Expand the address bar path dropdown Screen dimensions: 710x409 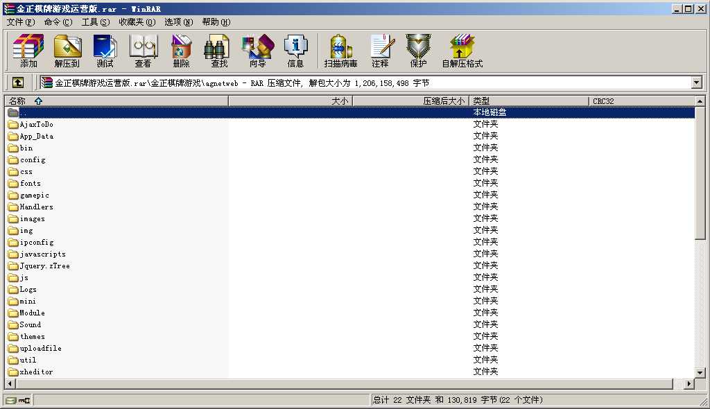(696, 82)
